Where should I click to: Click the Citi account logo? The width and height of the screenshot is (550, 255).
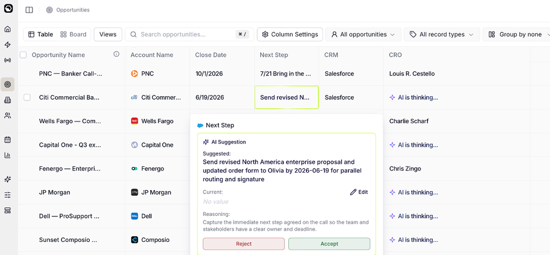coord(134,97)
